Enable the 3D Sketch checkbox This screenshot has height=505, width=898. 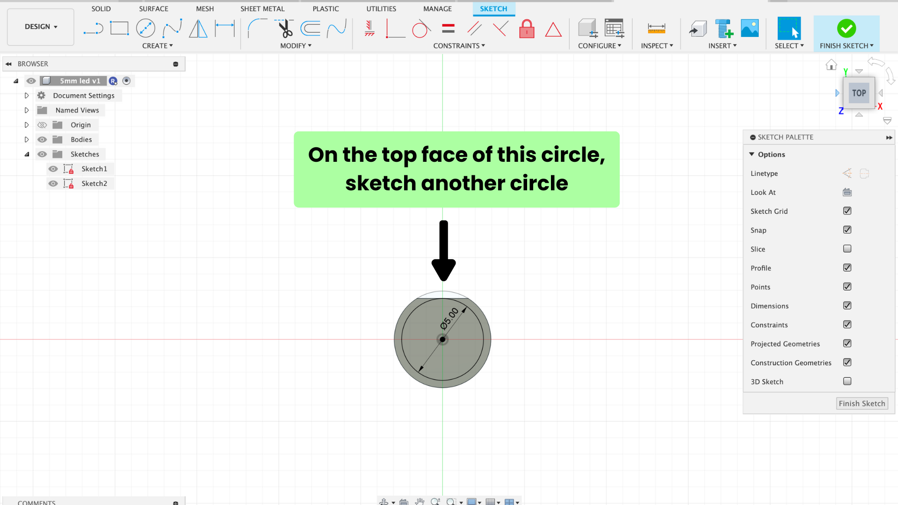pos(847,381)
